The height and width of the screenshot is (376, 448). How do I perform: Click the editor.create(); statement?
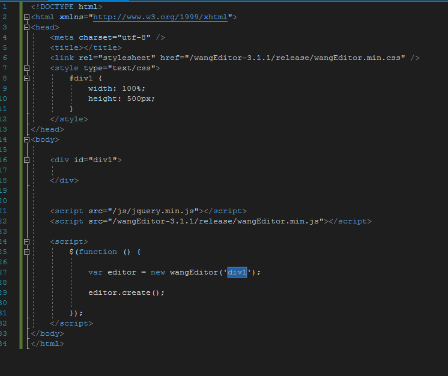(x=126, y=293)
